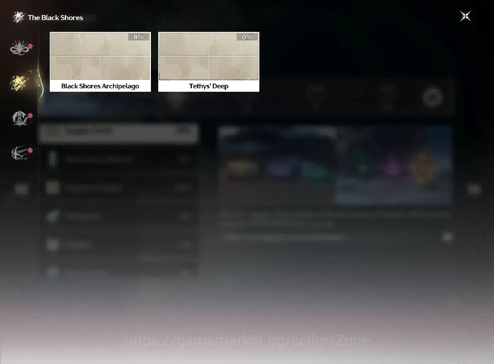This screenshot has width=494, height=364.
Task: Select the dragon crest region icon
Action: (19, 48)
